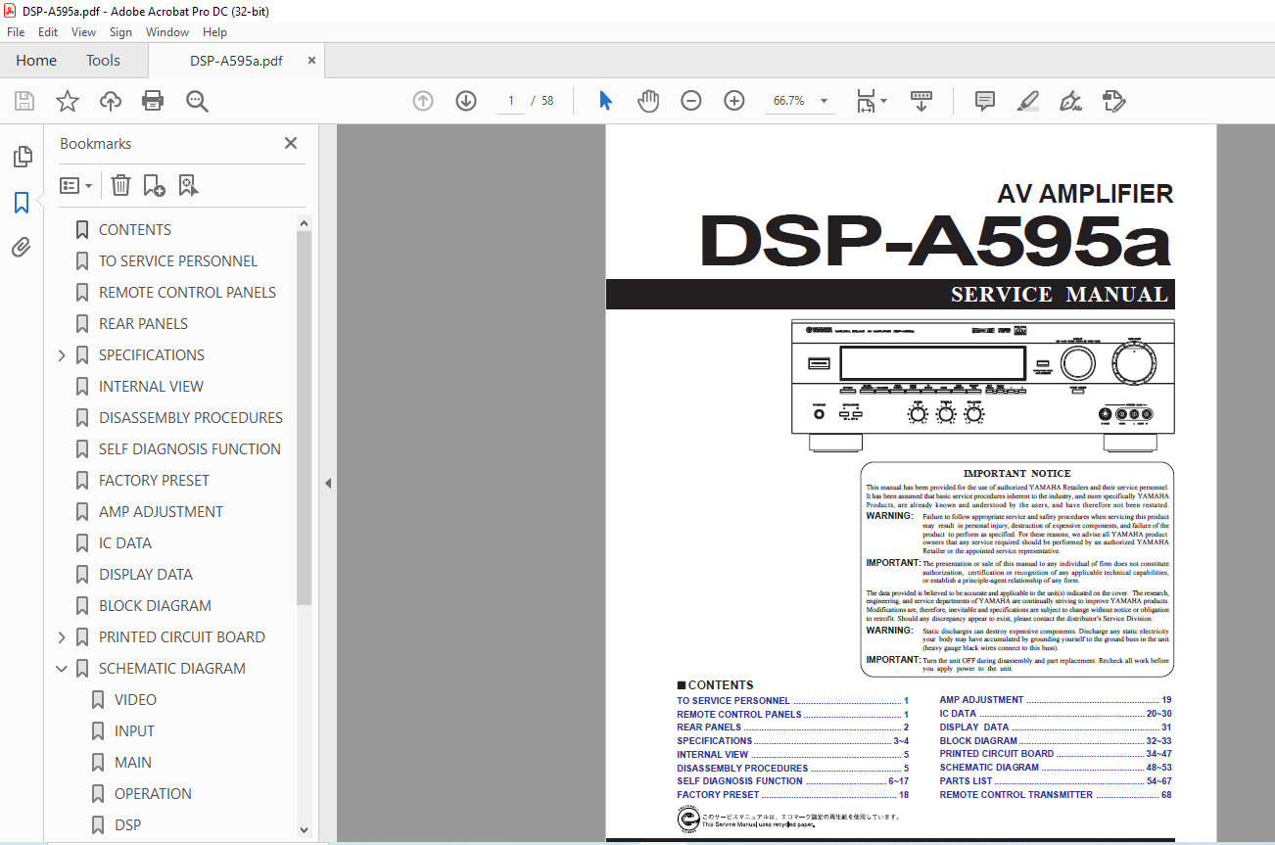
Task: Open the fit page options icon
Action: point(871,101)
